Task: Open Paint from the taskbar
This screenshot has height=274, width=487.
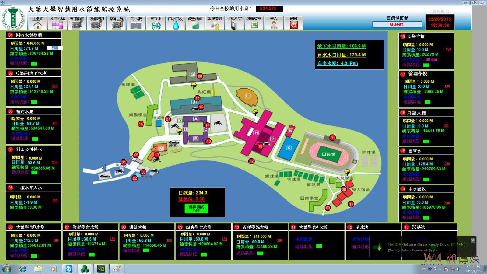Action: [x=117, y=269]
